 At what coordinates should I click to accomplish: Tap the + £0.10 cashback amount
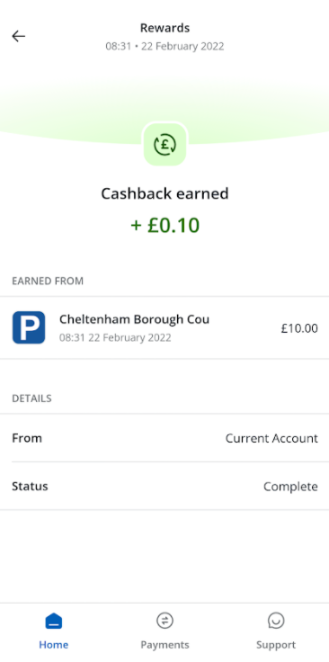pos(164,225)
